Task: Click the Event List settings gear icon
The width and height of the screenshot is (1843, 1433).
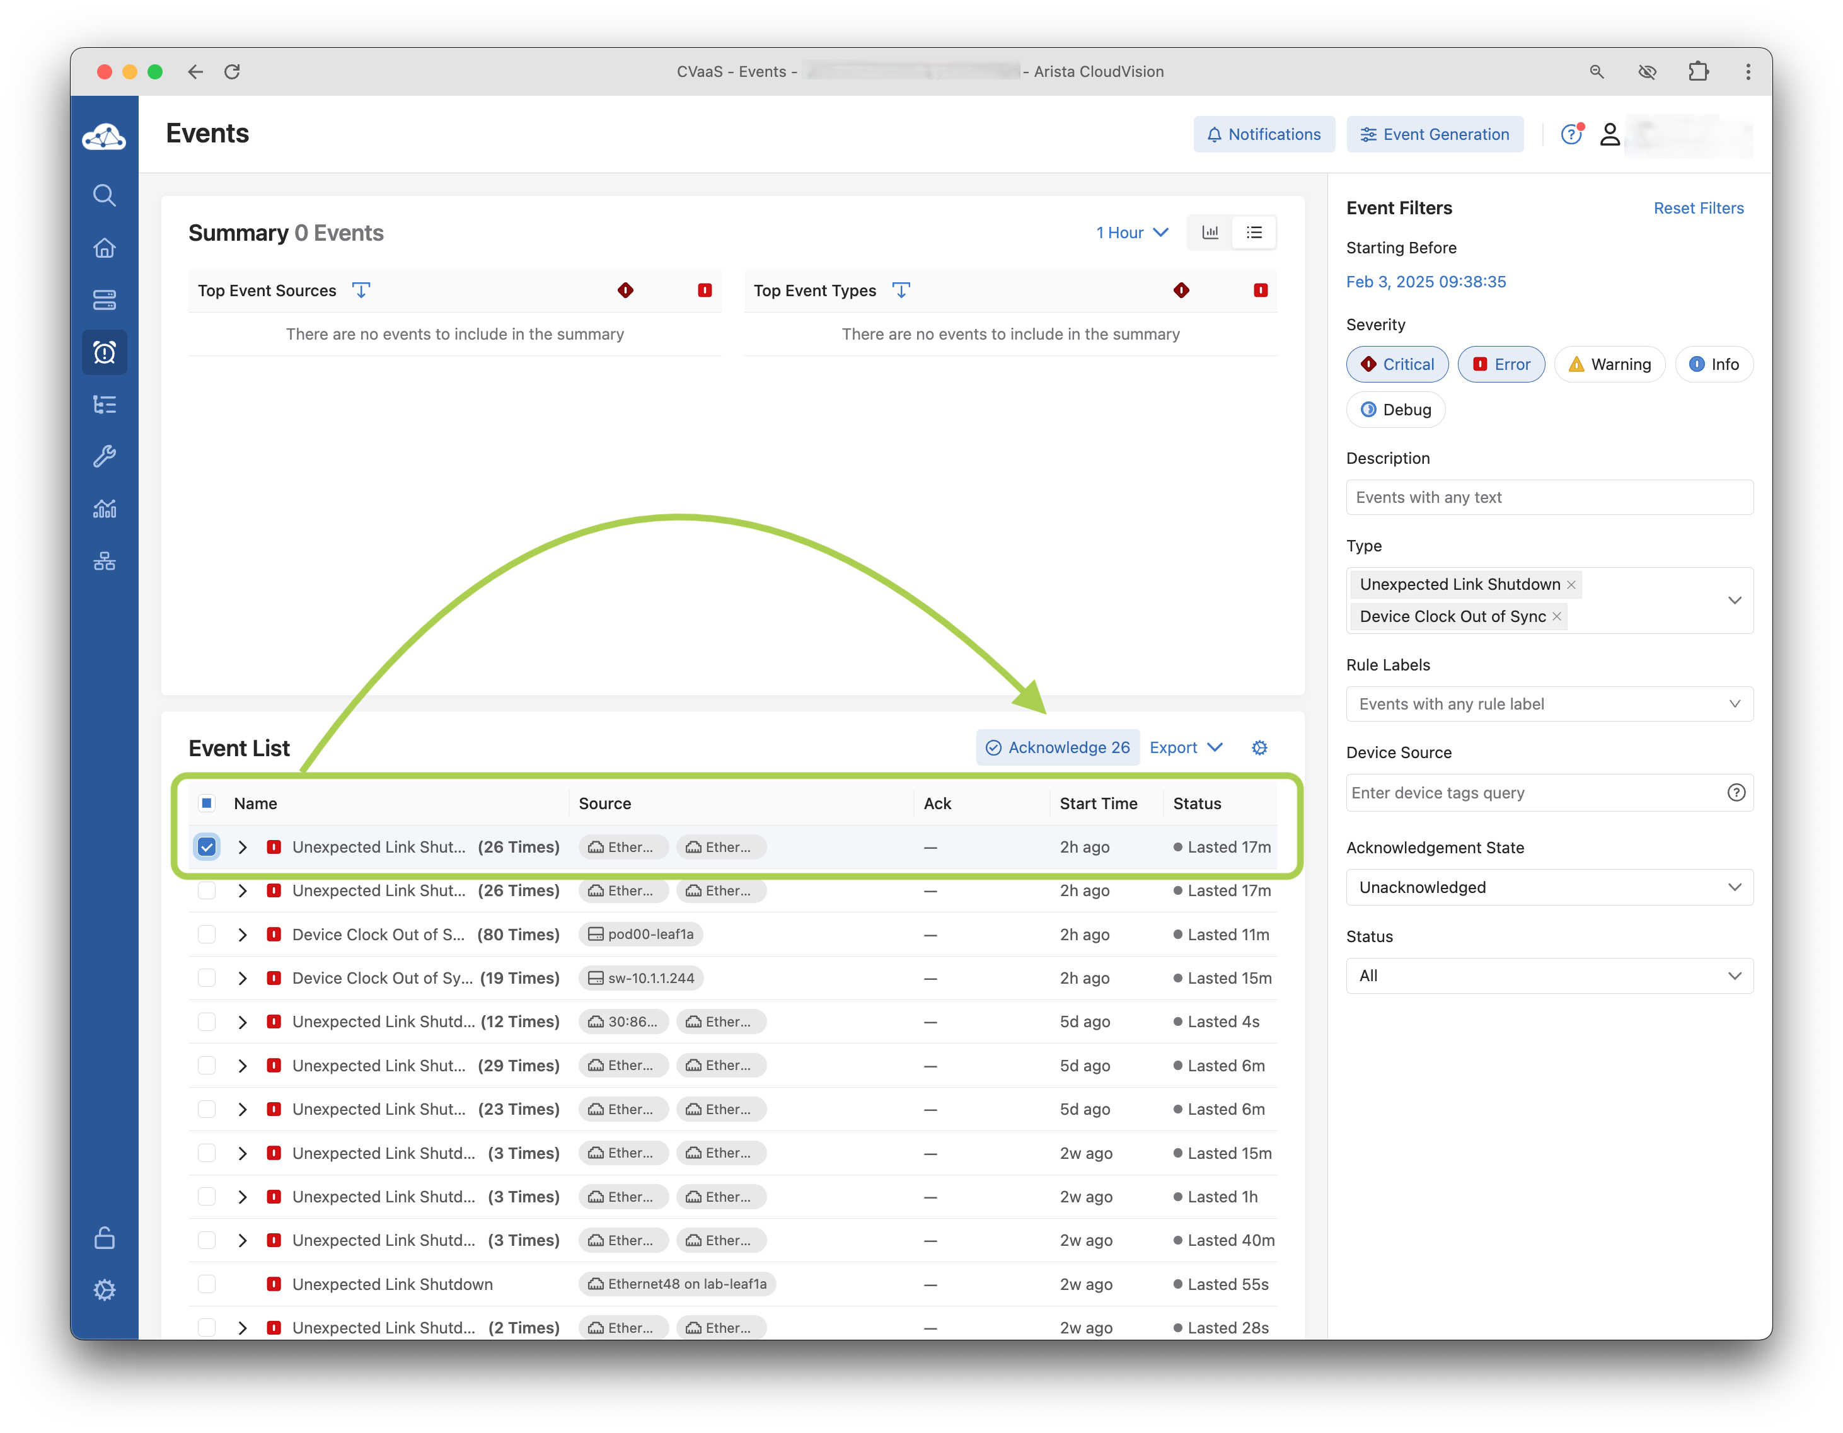Action: click(x=1259, y=748)
